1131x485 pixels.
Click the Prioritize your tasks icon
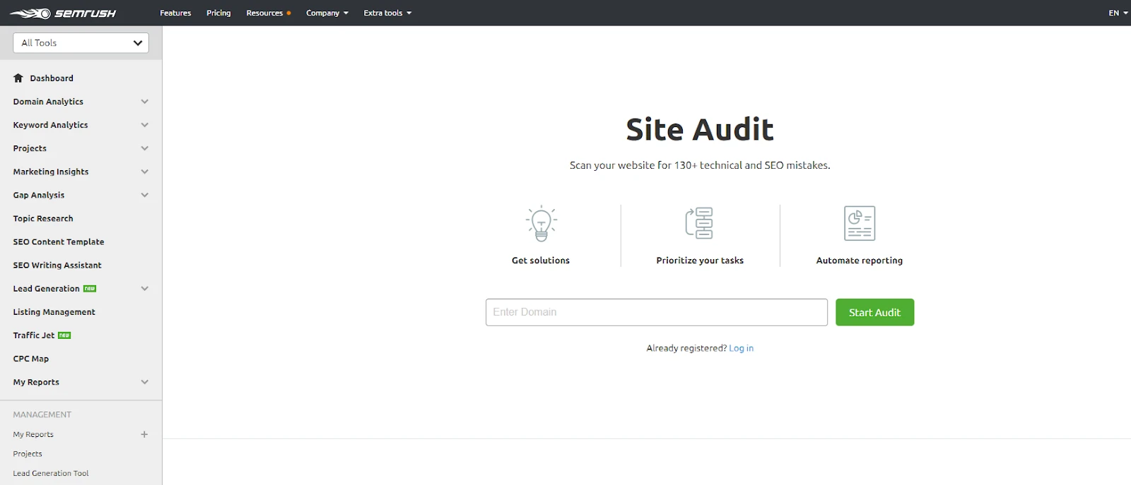(x=699, y=223)
